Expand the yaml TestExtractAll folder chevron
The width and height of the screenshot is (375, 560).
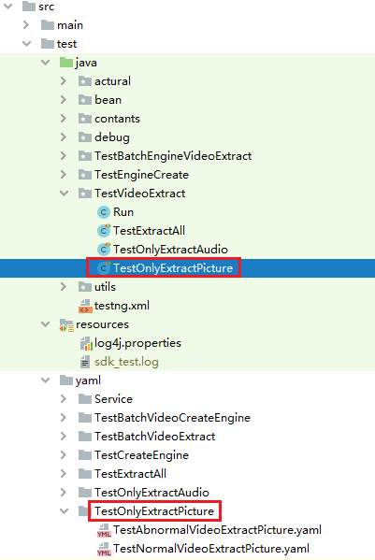coord(64,473)
